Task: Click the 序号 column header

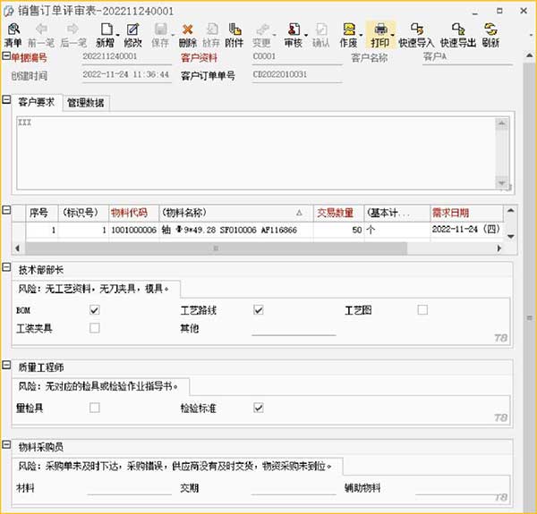Action: coord(42,213)
